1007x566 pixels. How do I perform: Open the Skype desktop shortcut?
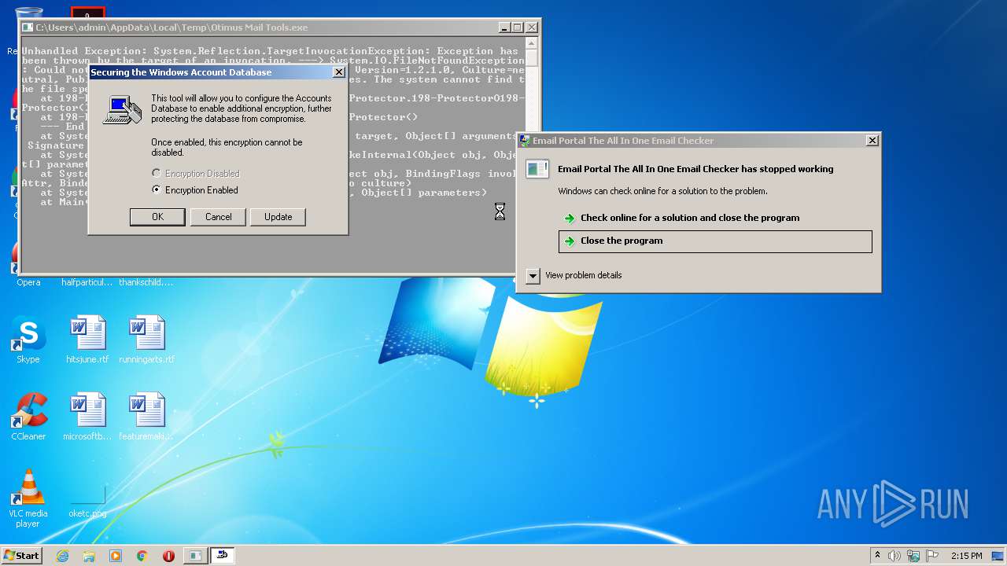28,340
